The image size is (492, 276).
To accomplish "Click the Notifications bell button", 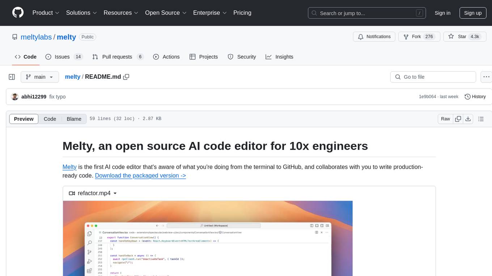I will coord(374,37).
